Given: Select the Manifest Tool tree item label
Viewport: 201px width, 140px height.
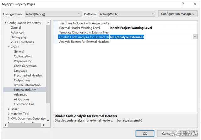Looking at the screenshot, I should 20,114.
